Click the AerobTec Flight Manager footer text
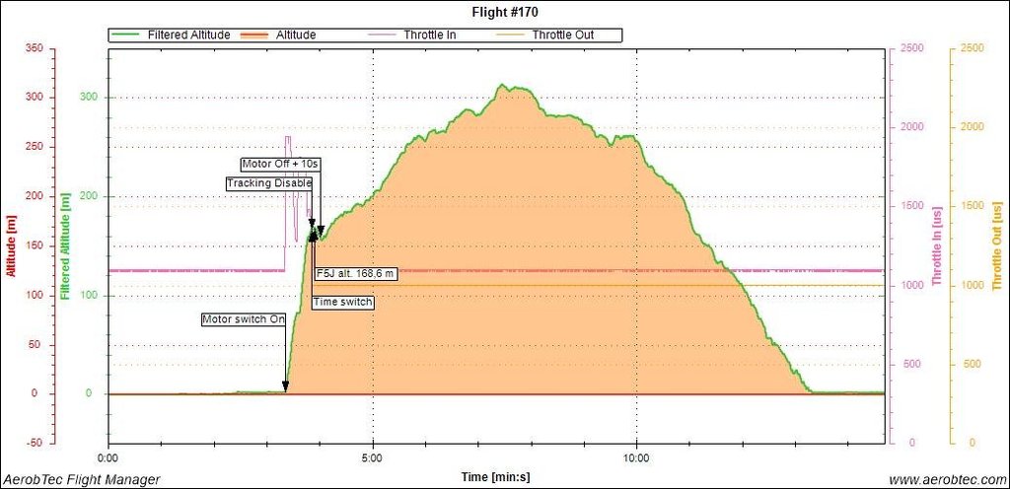The height and width of the screenshot is (489, 1010). point(81,479)
